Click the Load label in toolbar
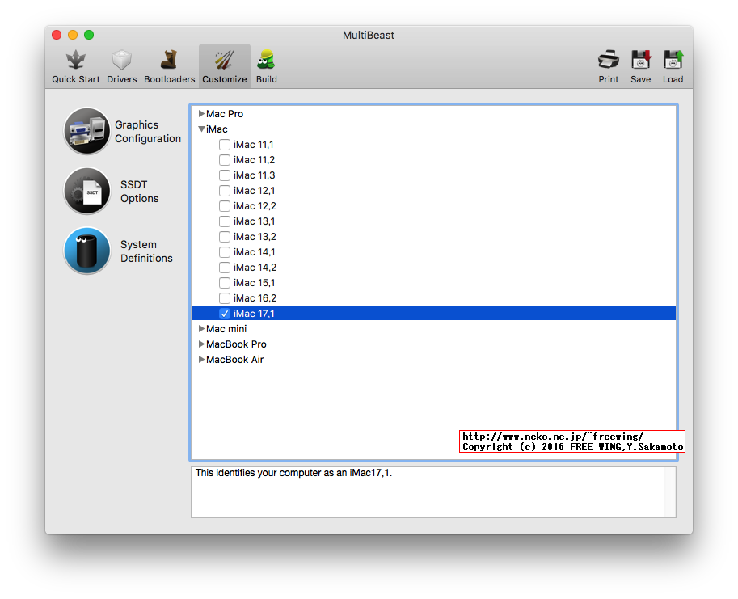738x599 pixels. [673, 79]
